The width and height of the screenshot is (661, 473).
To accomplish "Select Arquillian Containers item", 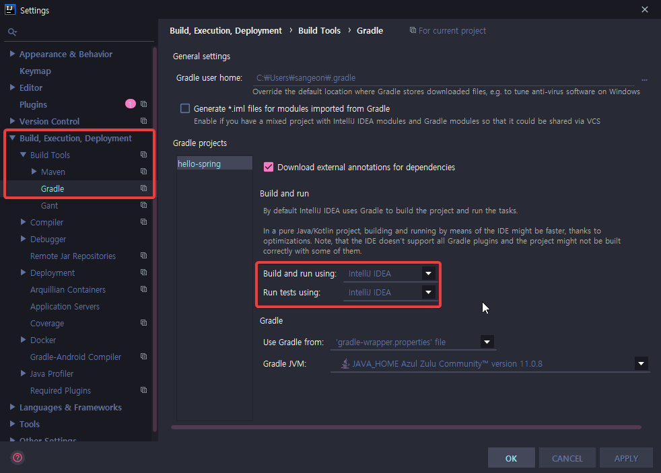I will point(68,290).
